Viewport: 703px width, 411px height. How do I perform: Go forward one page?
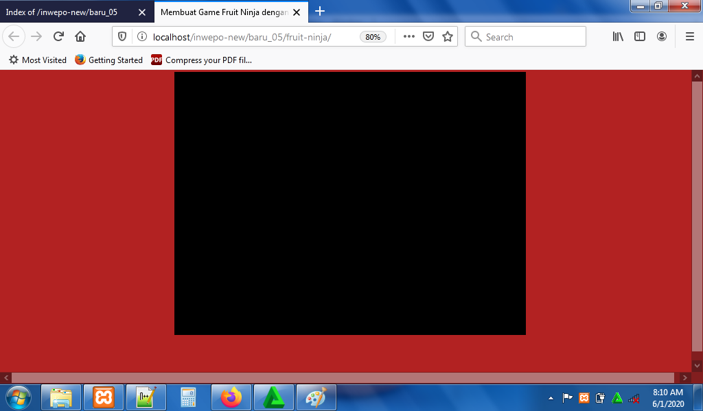(36, 37)
